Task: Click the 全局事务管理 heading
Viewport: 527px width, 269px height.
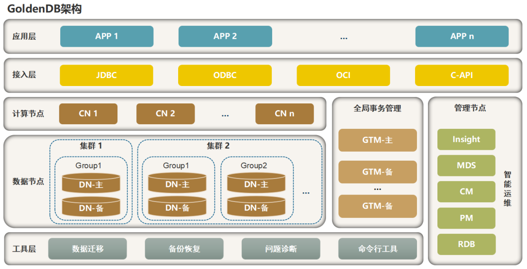Action: 377,108
